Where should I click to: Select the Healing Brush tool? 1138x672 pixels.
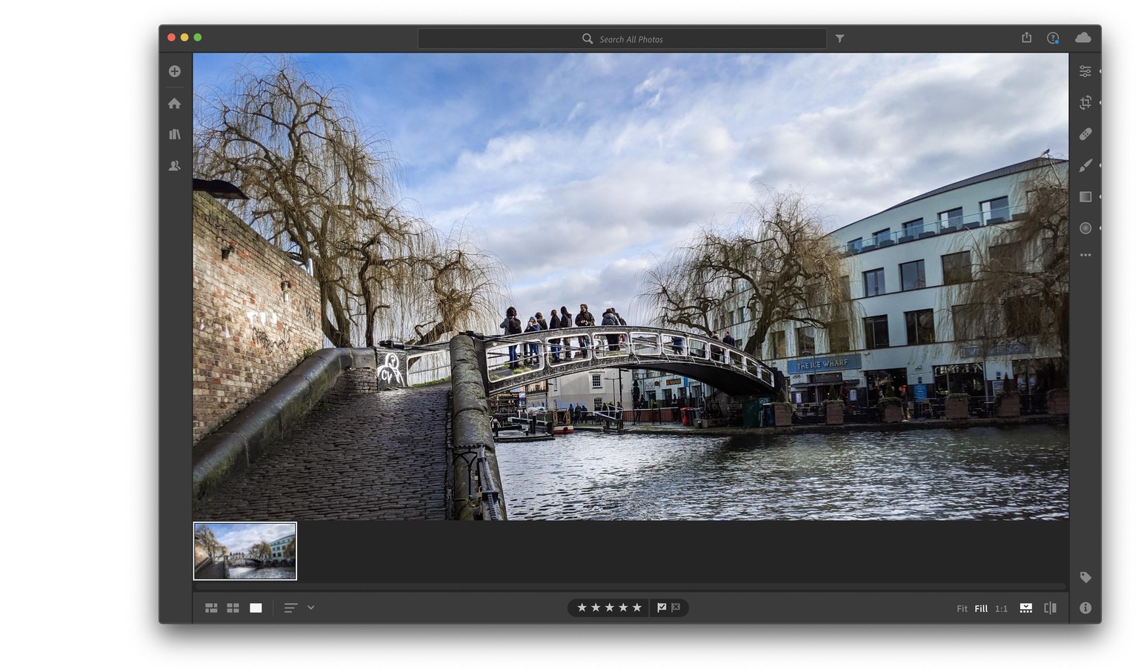pyautogui.click(x=1085, y=134)
